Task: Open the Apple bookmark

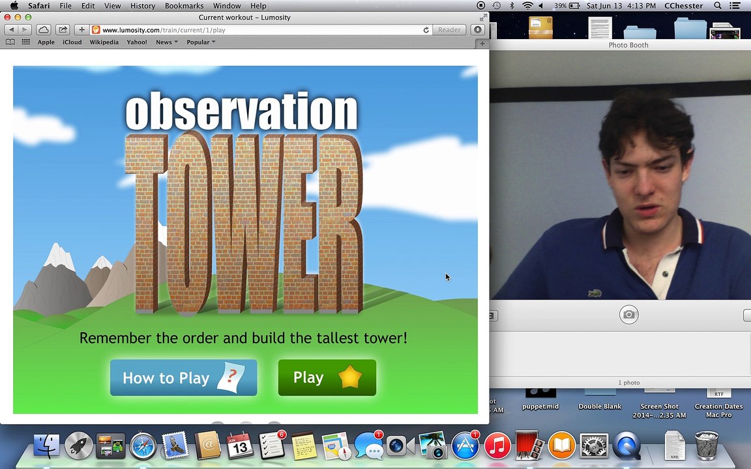Action: [x=46, y=42]
